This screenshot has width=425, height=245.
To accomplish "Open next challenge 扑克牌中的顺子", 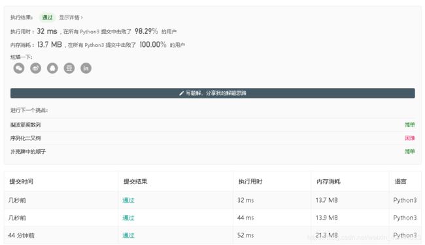I will [x=28, y=152].
